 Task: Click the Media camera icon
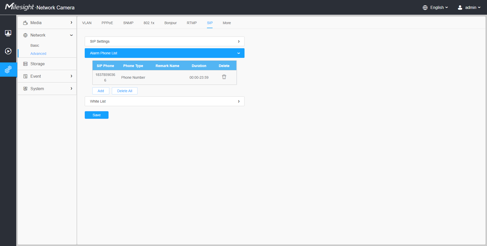(x=25, y=23)
